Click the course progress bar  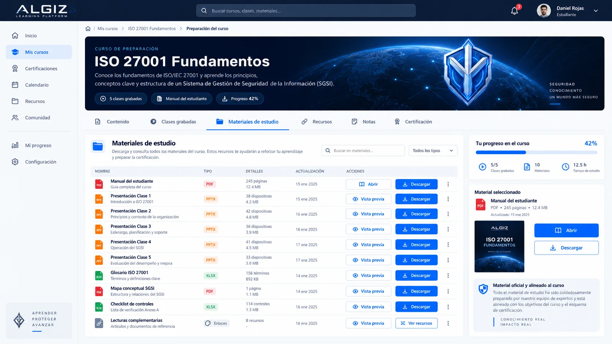[537, 152]
